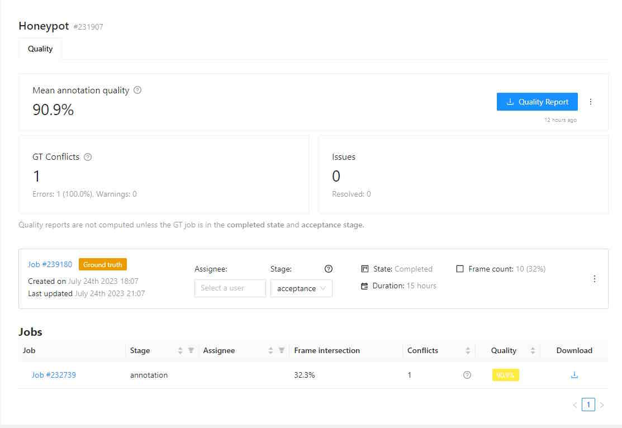
Task: Select page 1 in pagination
Action: (x=588, y=405)
